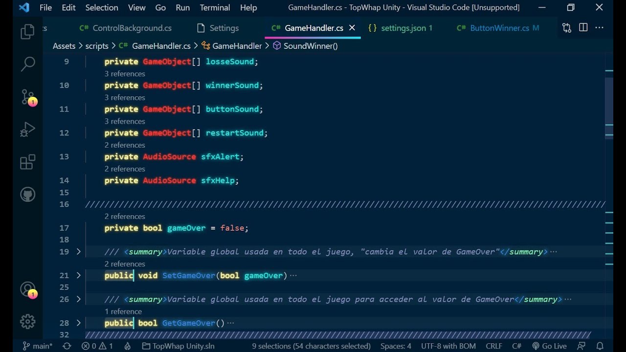
Task: Open the Run menu
Action: 182,8
